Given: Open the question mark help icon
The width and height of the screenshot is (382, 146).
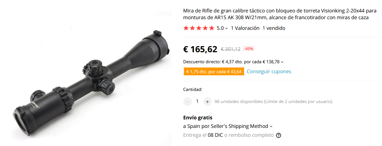Looking at the screenshot, I should point(279,135).
